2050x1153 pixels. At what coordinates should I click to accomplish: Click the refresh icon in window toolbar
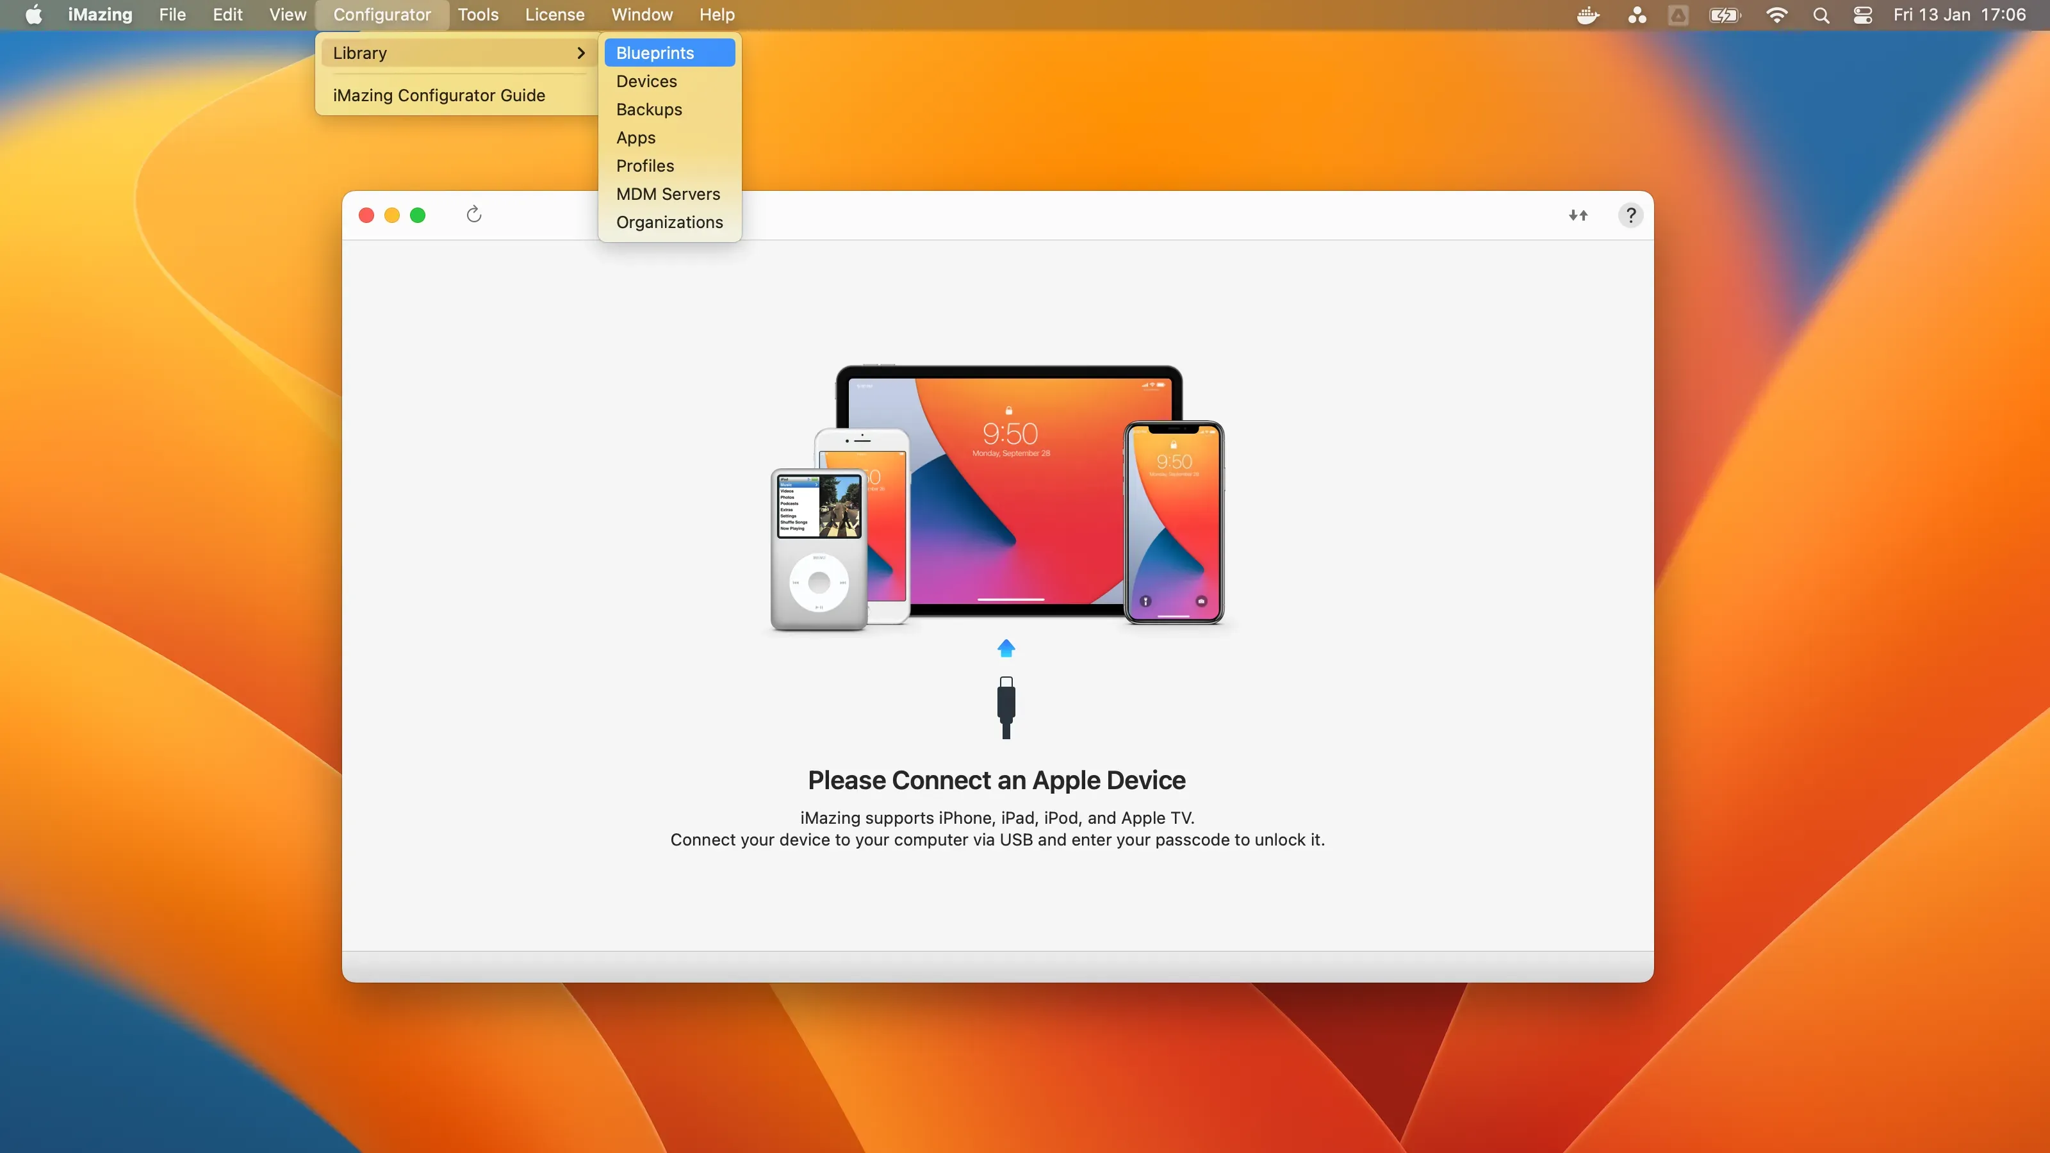[473, 214]
